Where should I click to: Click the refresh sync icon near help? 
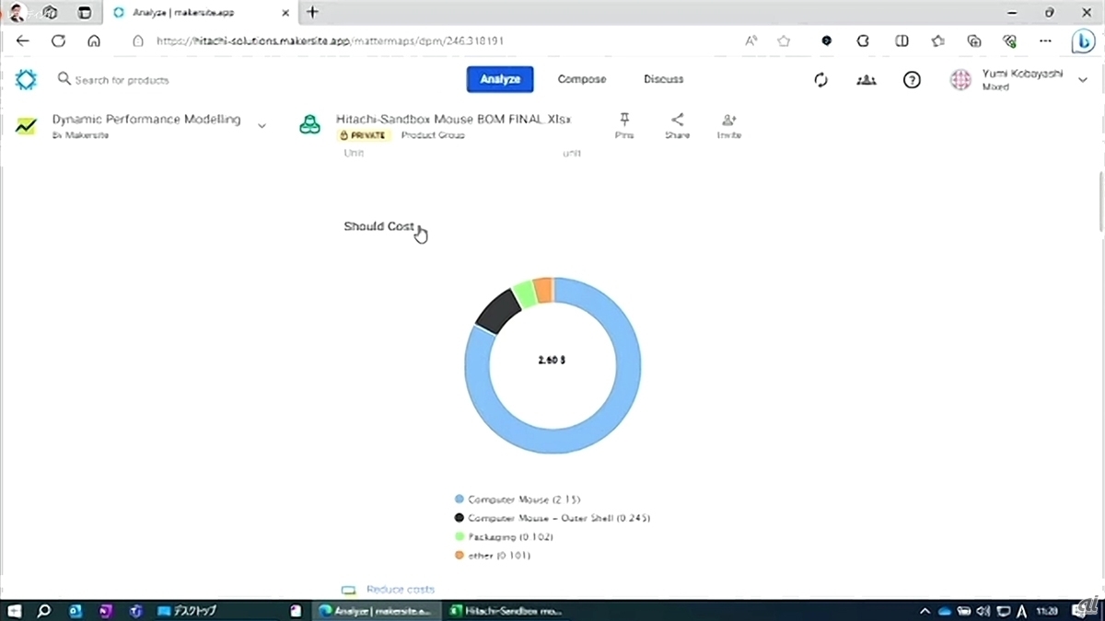pyautogui.click(x=820, y=80)
